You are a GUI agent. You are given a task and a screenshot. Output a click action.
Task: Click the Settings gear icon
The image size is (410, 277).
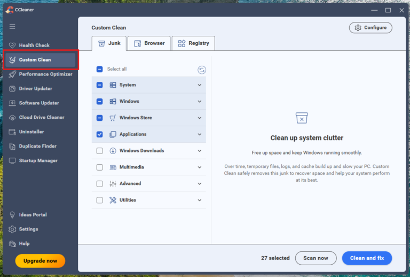pyautogui.click(x=12, y=229)
